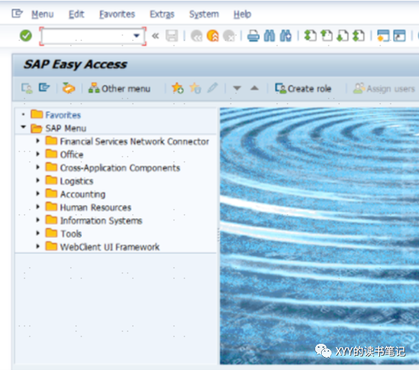The width and height of the screenshot is (419, 370).
Task: Click the Add to Favorites star icon
Action: 177,88
